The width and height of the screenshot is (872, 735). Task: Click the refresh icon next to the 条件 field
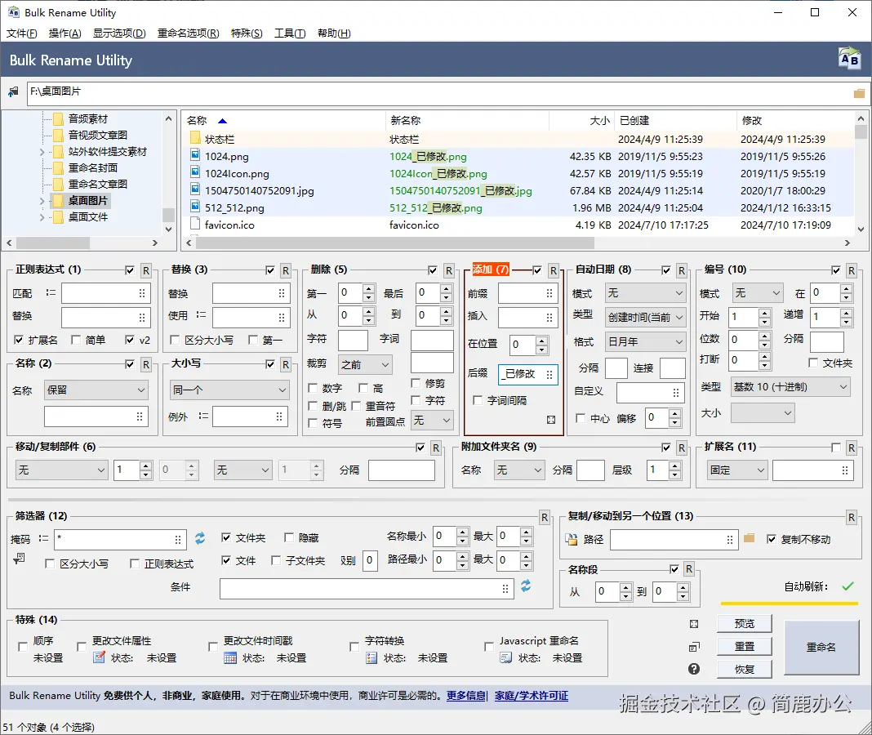(526, 586)
